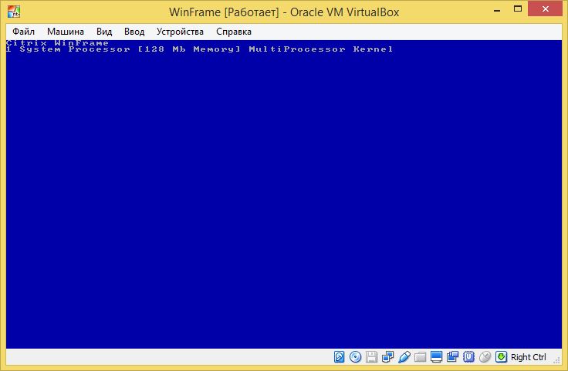Viewport: 568px width, 371px height.
Task: Minimize the VirtualBox window
Action: 497,10
